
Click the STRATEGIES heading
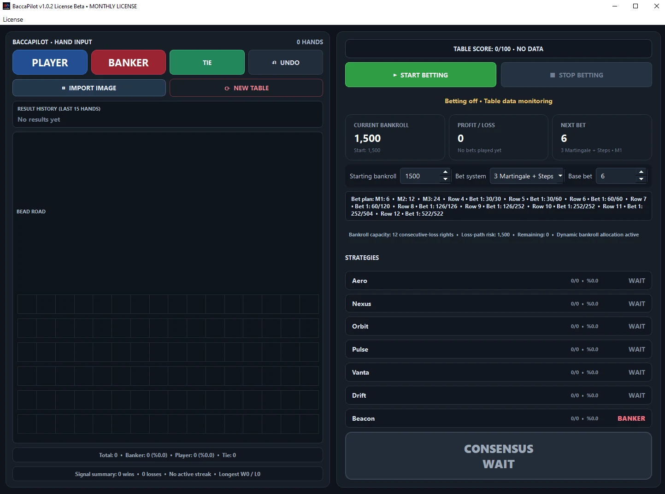coord(362,258)
